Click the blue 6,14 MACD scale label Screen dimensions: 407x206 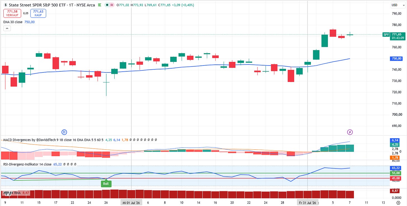[395, 140]
